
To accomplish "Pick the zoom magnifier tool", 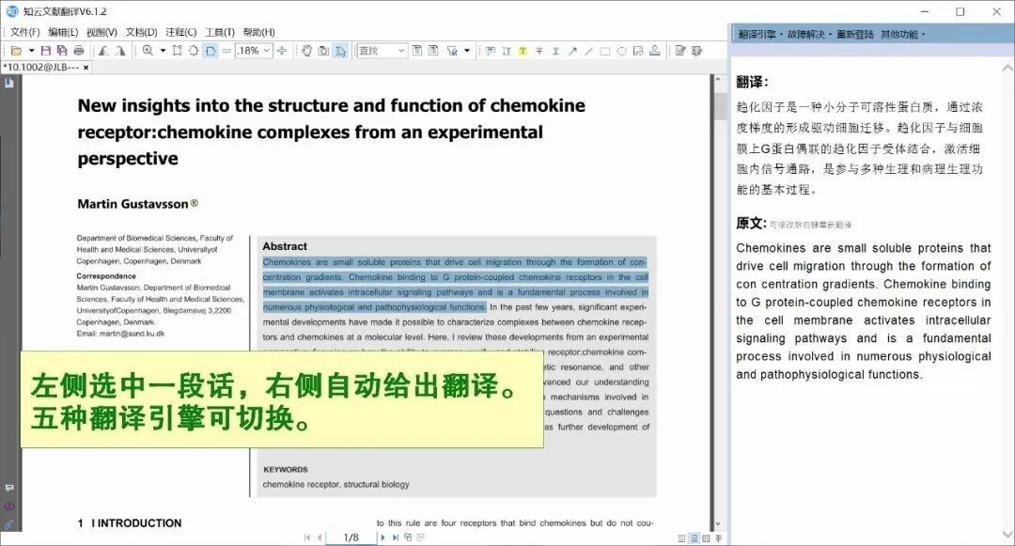I will click(147, 51).
